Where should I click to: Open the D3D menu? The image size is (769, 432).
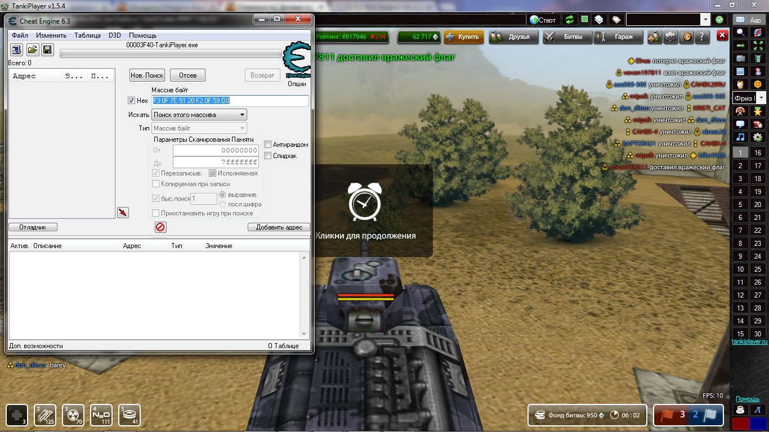[x=115, y=35]
